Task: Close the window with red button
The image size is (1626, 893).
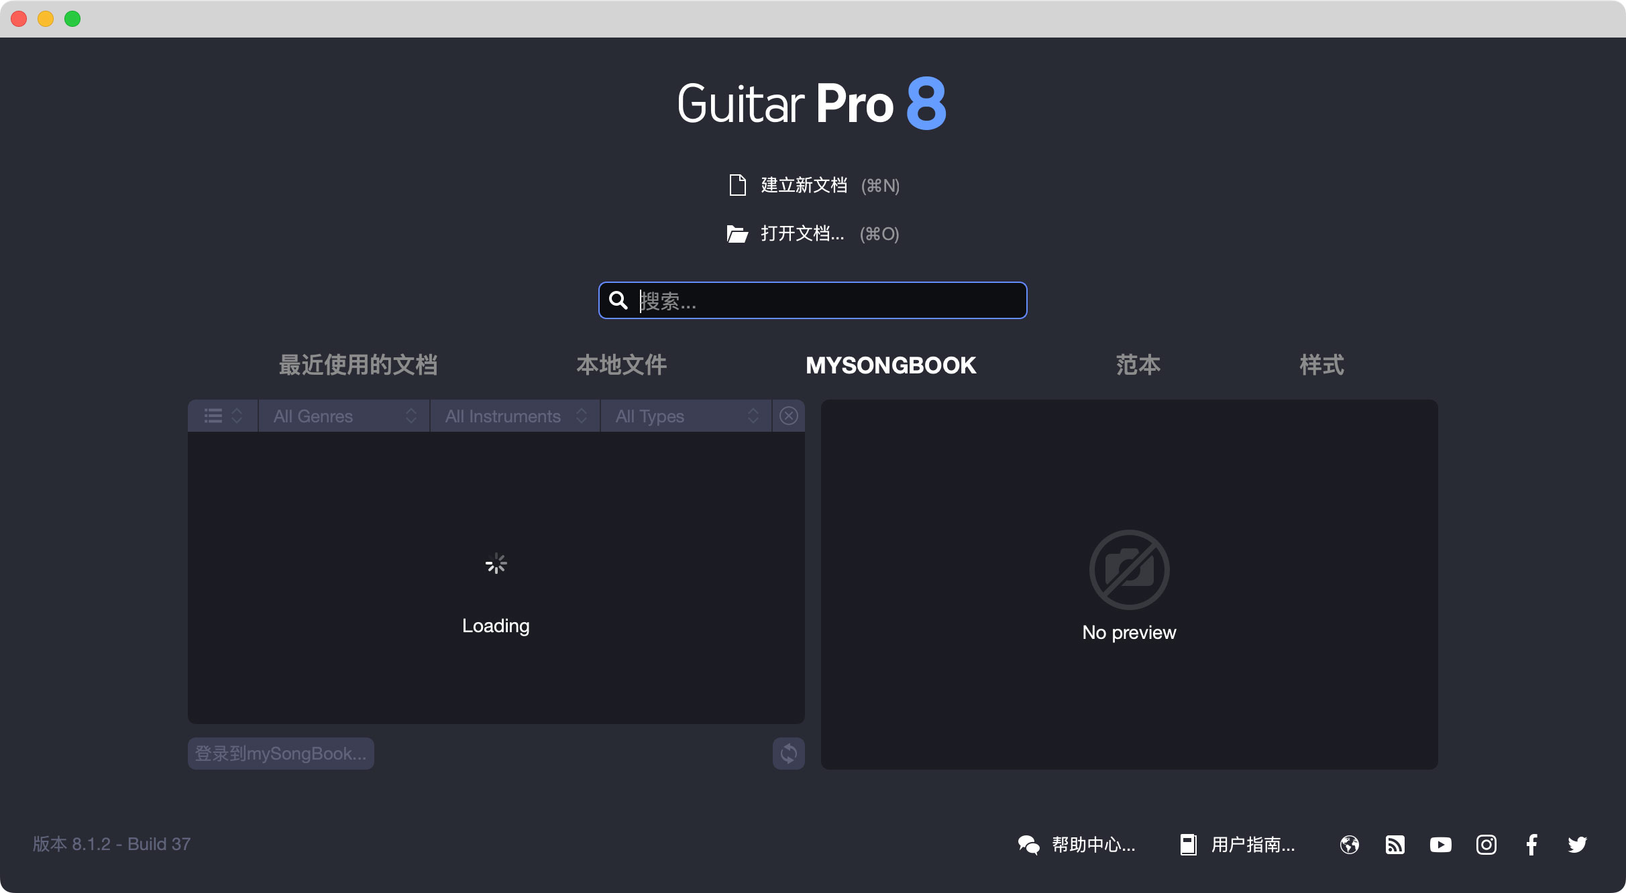Action: (x=19, y=19)
